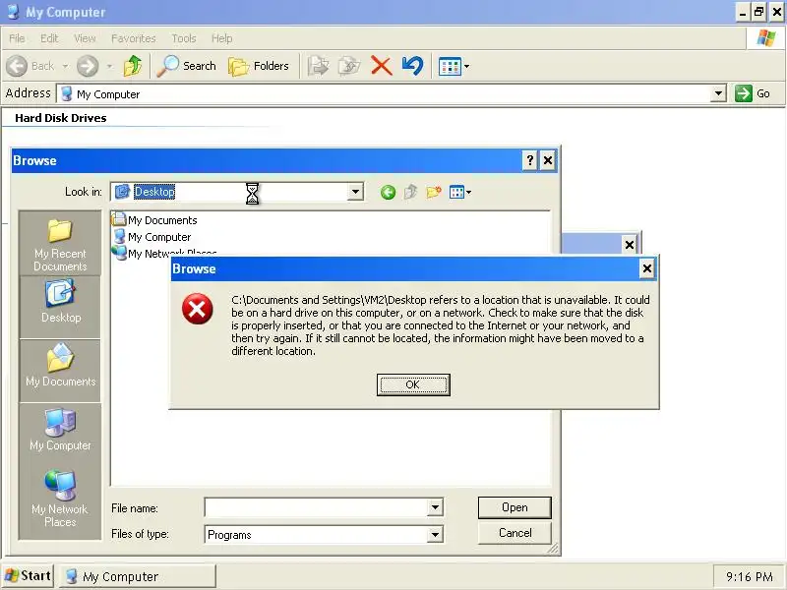Create new folder icon in Browse dialog
Viewport: 787px width, 590px height.
[434, 192]
